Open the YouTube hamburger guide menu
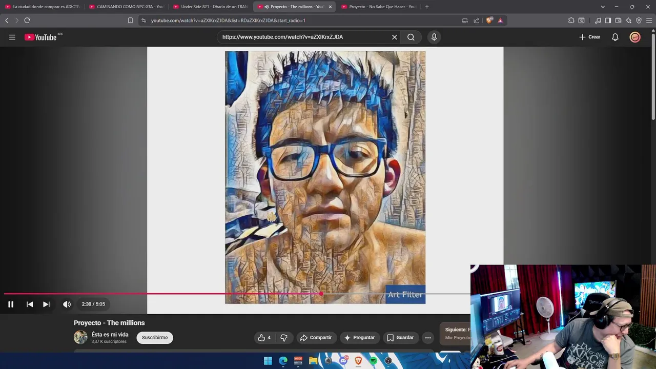 click(12, 37)
